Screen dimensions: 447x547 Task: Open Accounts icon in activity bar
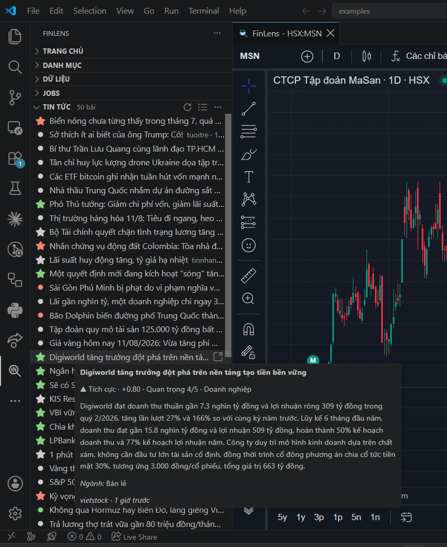[15, 483]
